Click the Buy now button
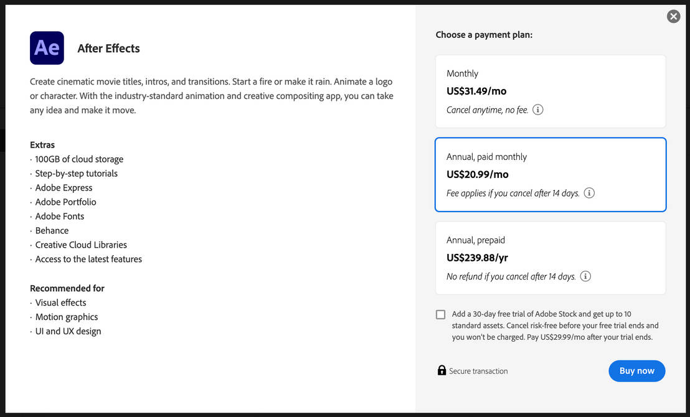 [636, 370]
